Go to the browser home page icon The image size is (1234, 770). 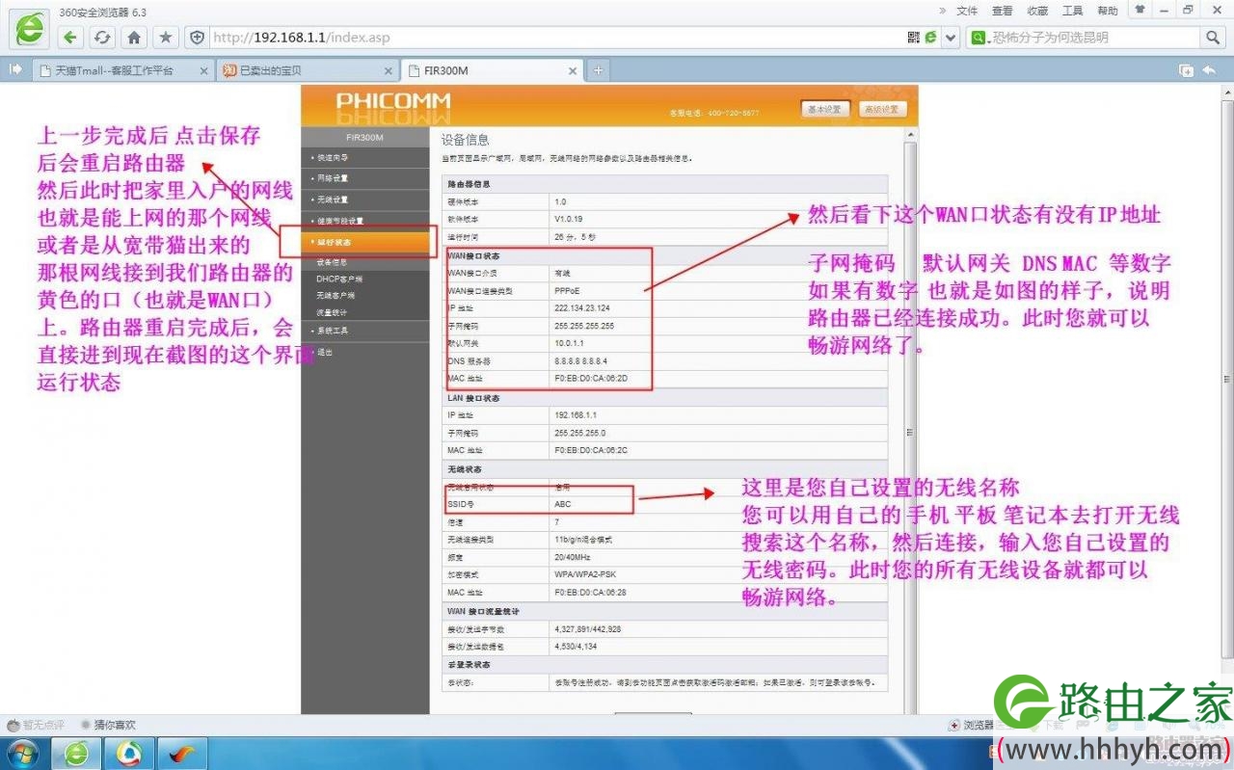[134, 38]
